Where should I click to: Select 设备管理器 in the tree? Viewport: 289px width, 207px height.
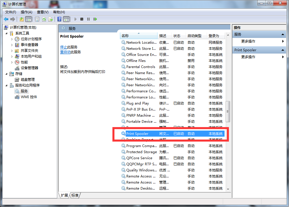[29, 68]
